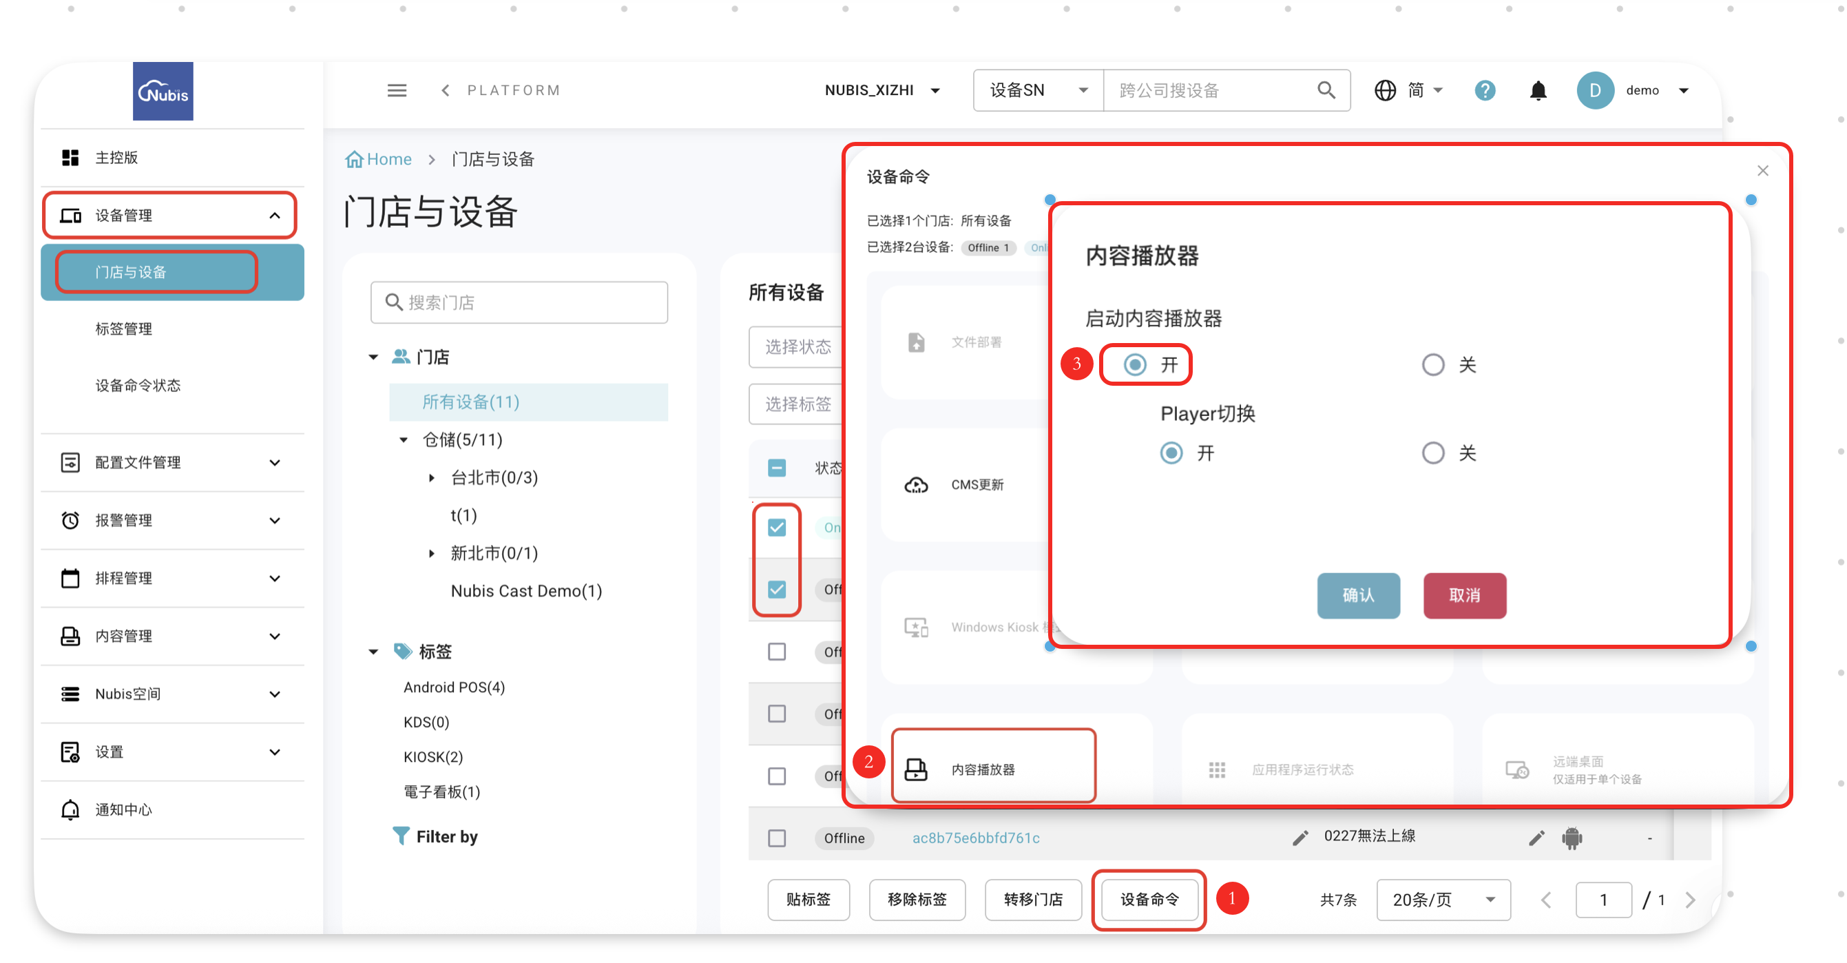The height and width of the screenshot is (963, 1847).
Task: Click the CMS更新 cloud icon
Action: (x=916, y=486)
